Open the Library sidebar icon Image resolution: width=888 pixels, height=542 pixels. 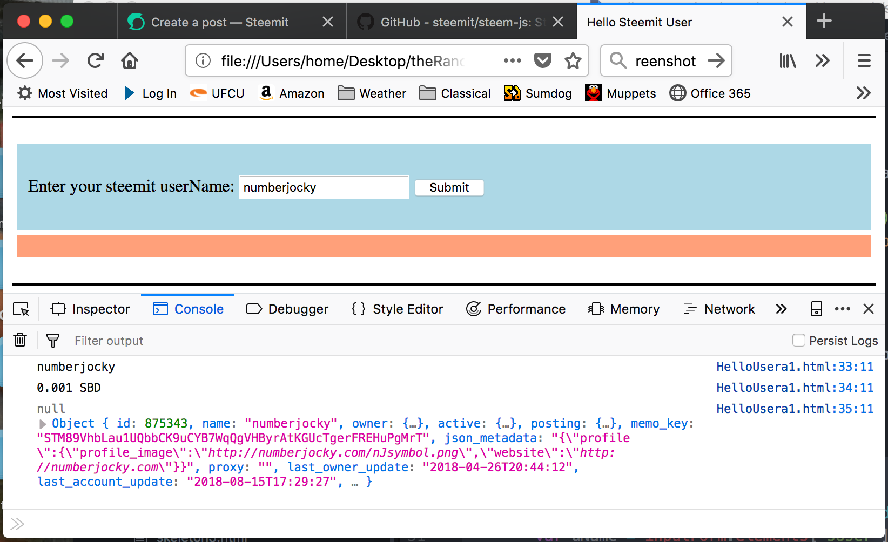(x=788, y=60)
